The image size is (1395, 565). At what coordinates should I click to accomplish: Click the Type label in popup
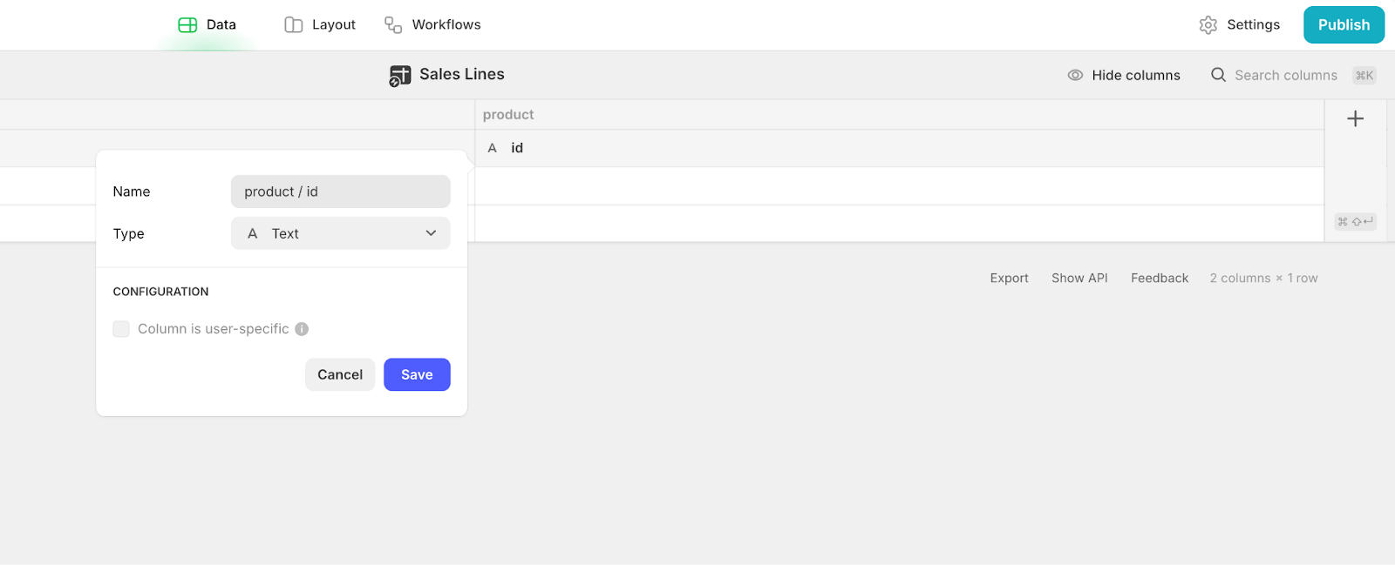128,233
